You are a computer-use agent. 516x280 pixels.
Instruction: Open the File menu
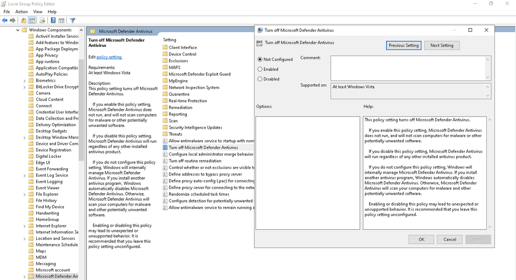(x=6, y=12)
